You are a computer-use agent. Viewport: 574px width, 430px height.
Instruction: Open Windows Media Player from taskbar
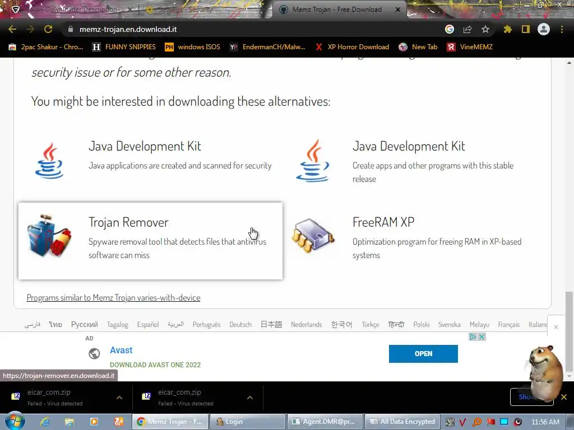click(94, 422)
